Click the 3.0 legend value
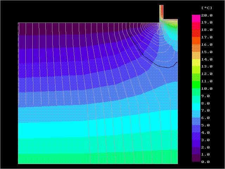The height and width of the screenshot is (169, 225). coord(205,140)
